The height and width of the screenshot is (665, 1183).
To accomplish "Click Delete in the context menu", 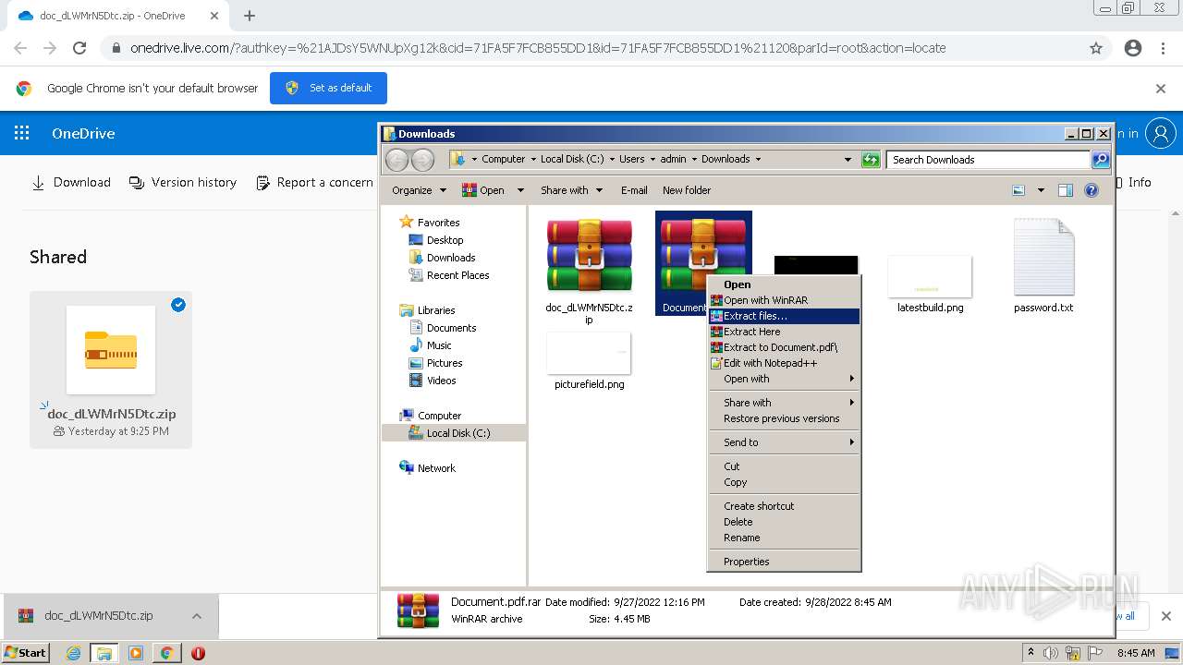I will tap(784, 522).
